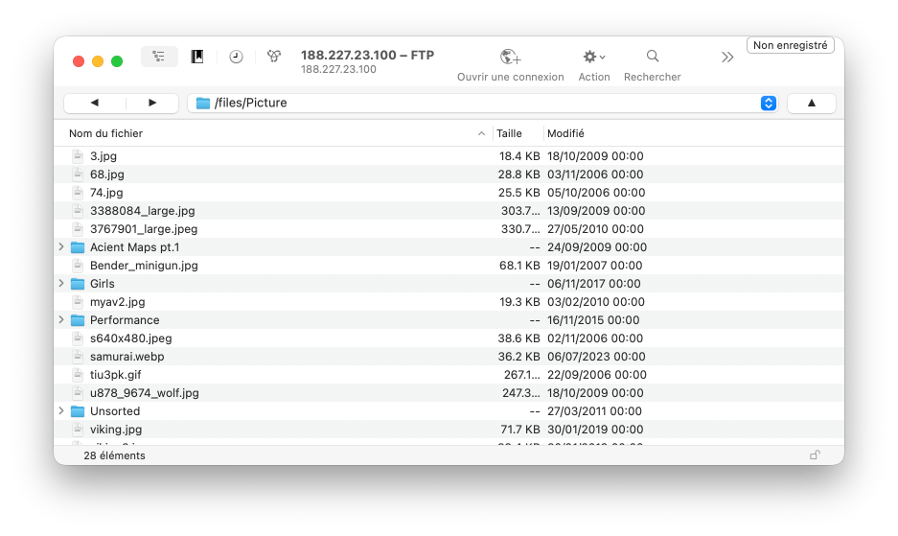Expand the Unsorted folder
The image size is (898, 536).
(x=62, y=411)
